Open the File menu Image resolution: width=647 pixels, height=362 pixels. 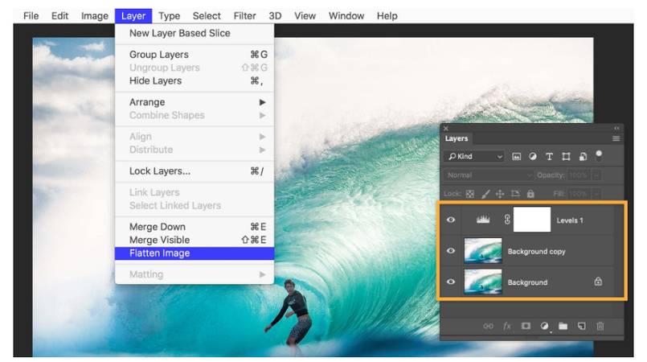pos(31,15)
